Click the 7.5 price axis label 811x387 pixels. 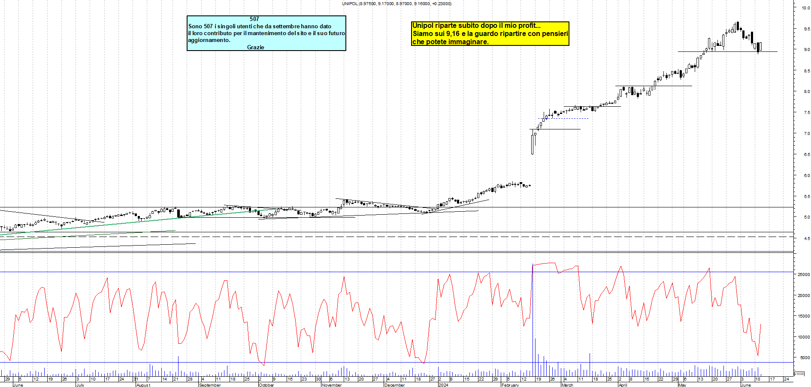806,112
